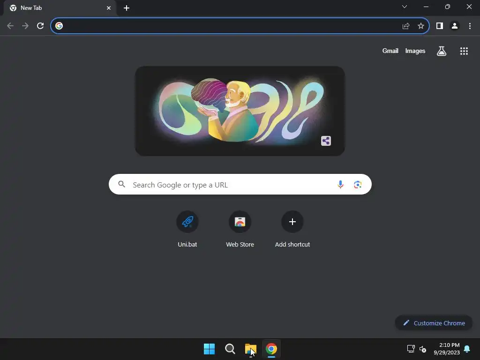This screenshot has height=360, width=480.
Task: Open Windows taskbar search
Action: pyautogui.click(x=230, y=349)
